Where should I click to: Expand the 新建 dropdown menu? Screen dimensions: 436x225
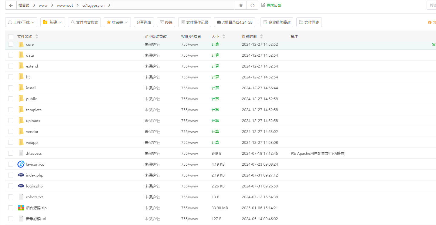coord(53,22)
